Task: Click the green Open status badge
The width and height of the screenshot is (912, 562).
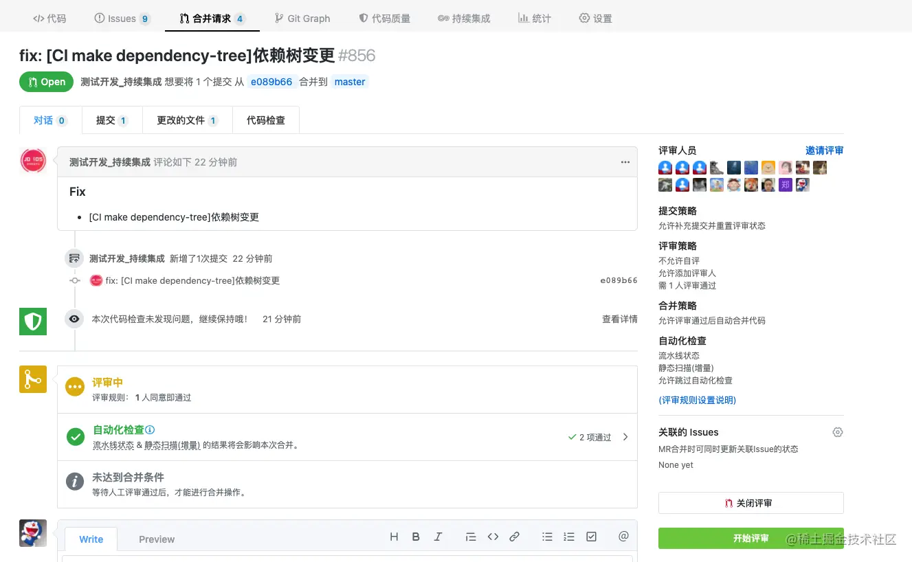Action: point(47,82)
